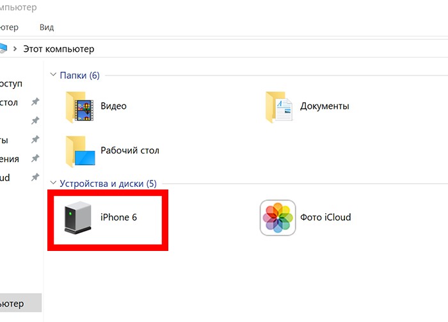The image size is (448, 322).
Task: Open the computer ribbon tab left of Вид
Action: point(9,28)
